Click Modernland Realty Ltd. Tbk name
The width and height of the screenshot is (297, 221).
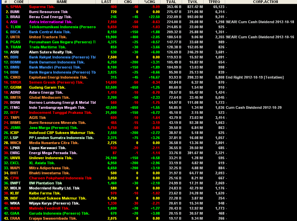(x=54, y=188)
